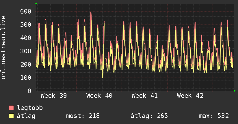This screenshot has height=124, width=238.
Task: Select the Week 40 axis label
Action: point(99,95)
